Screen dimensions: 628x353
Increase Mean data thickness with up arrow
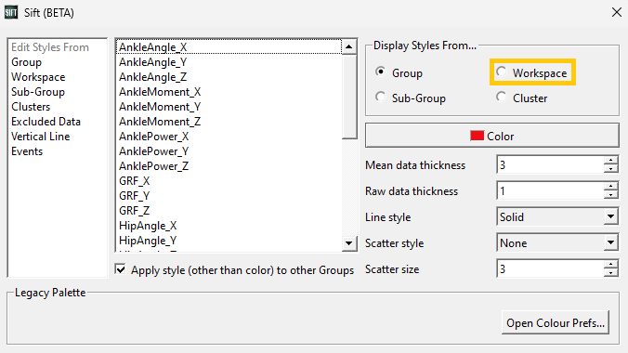[610, 161]
